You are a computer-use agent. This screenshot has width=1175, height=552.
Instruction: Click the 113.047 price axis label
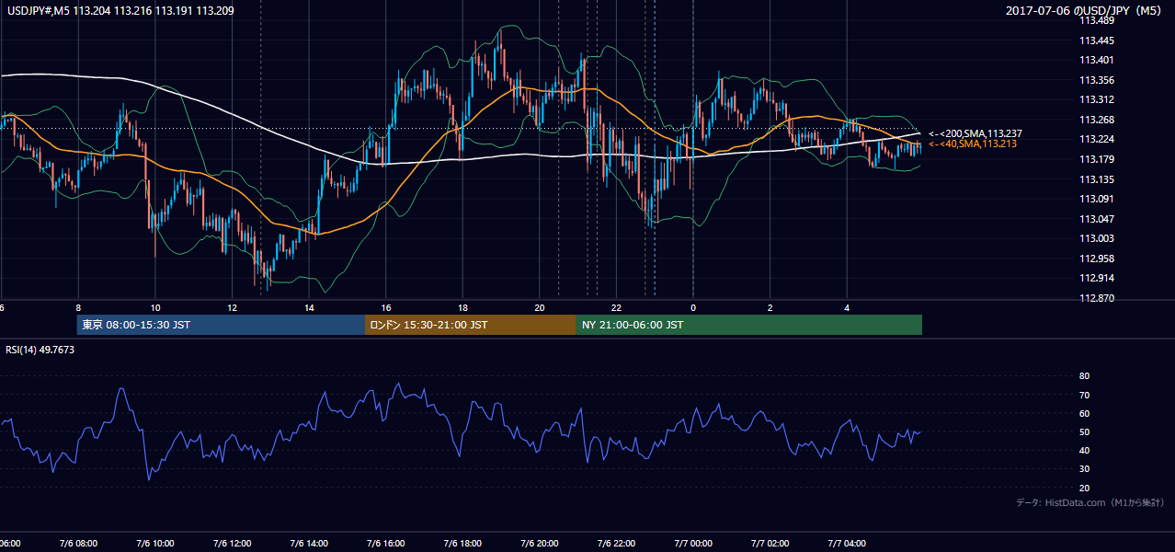[1097, 219]
